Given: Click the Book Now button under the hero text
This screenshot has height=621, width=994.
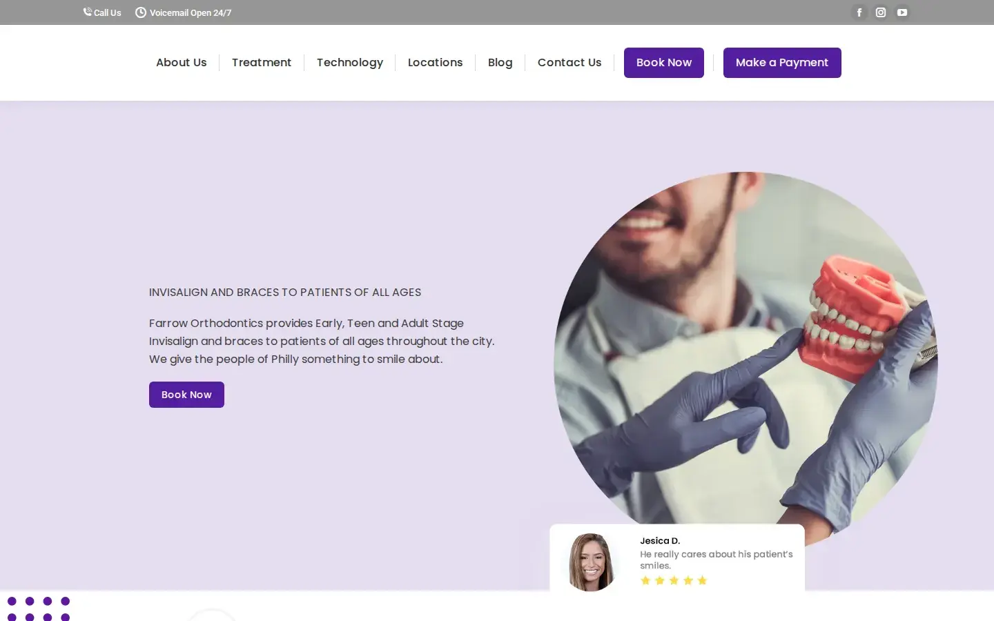Looking at the screenshot, I should (186, 395).
